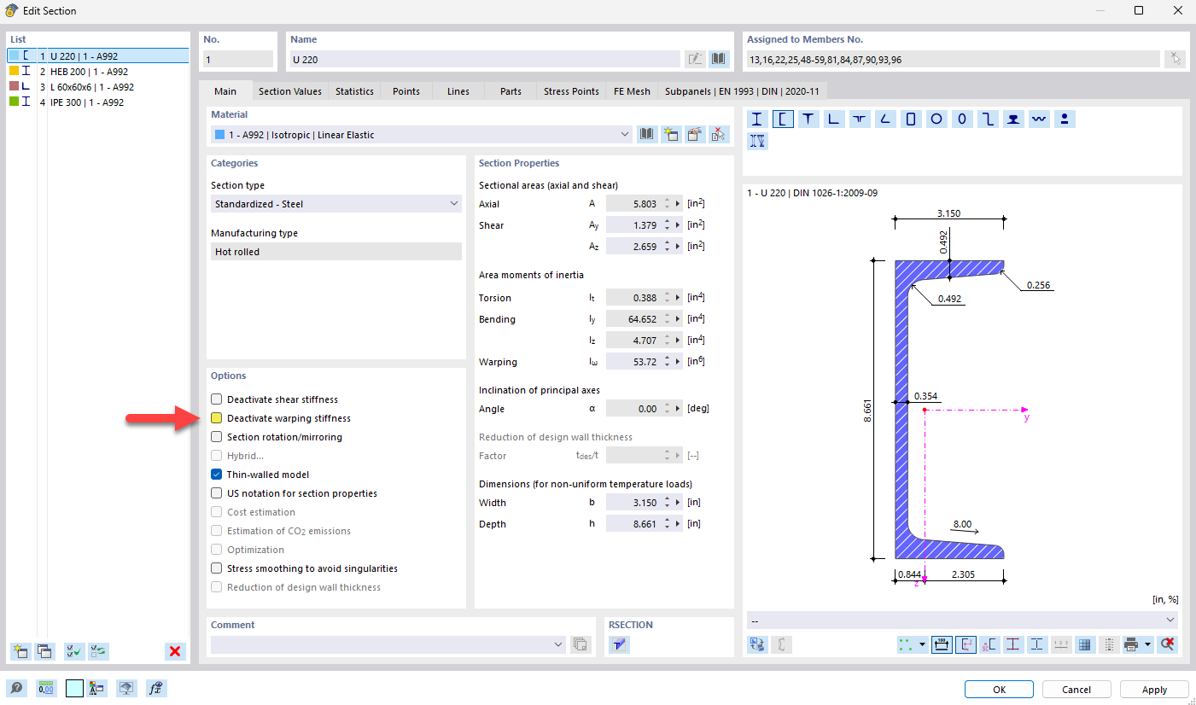Select the circular hollow section icon
The width and height of the screenshot is (1196, 705).
[x=936, y=119]
